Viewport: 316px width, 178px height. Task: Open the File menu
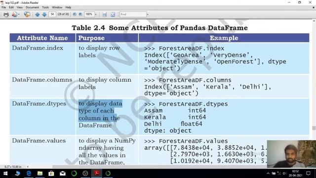(x=3, y=7)
